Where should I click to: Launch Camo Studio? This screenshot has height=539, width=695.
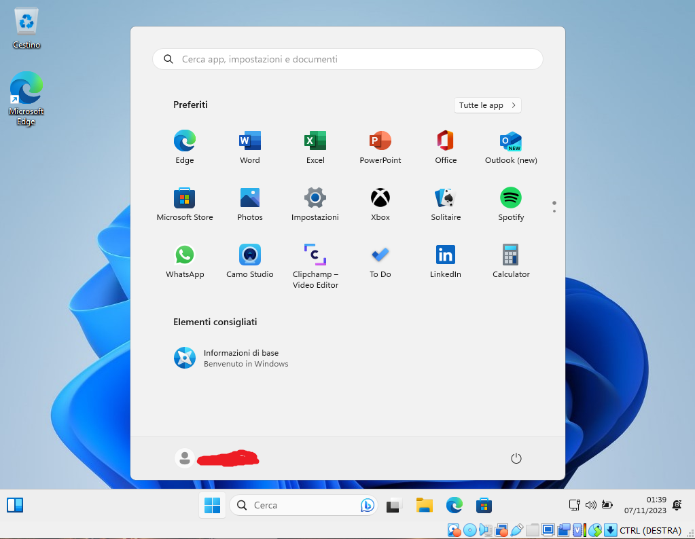point(249,262)
